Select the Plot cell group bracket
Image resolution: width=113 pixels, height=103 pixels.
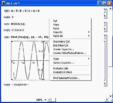tap(106, 60)
